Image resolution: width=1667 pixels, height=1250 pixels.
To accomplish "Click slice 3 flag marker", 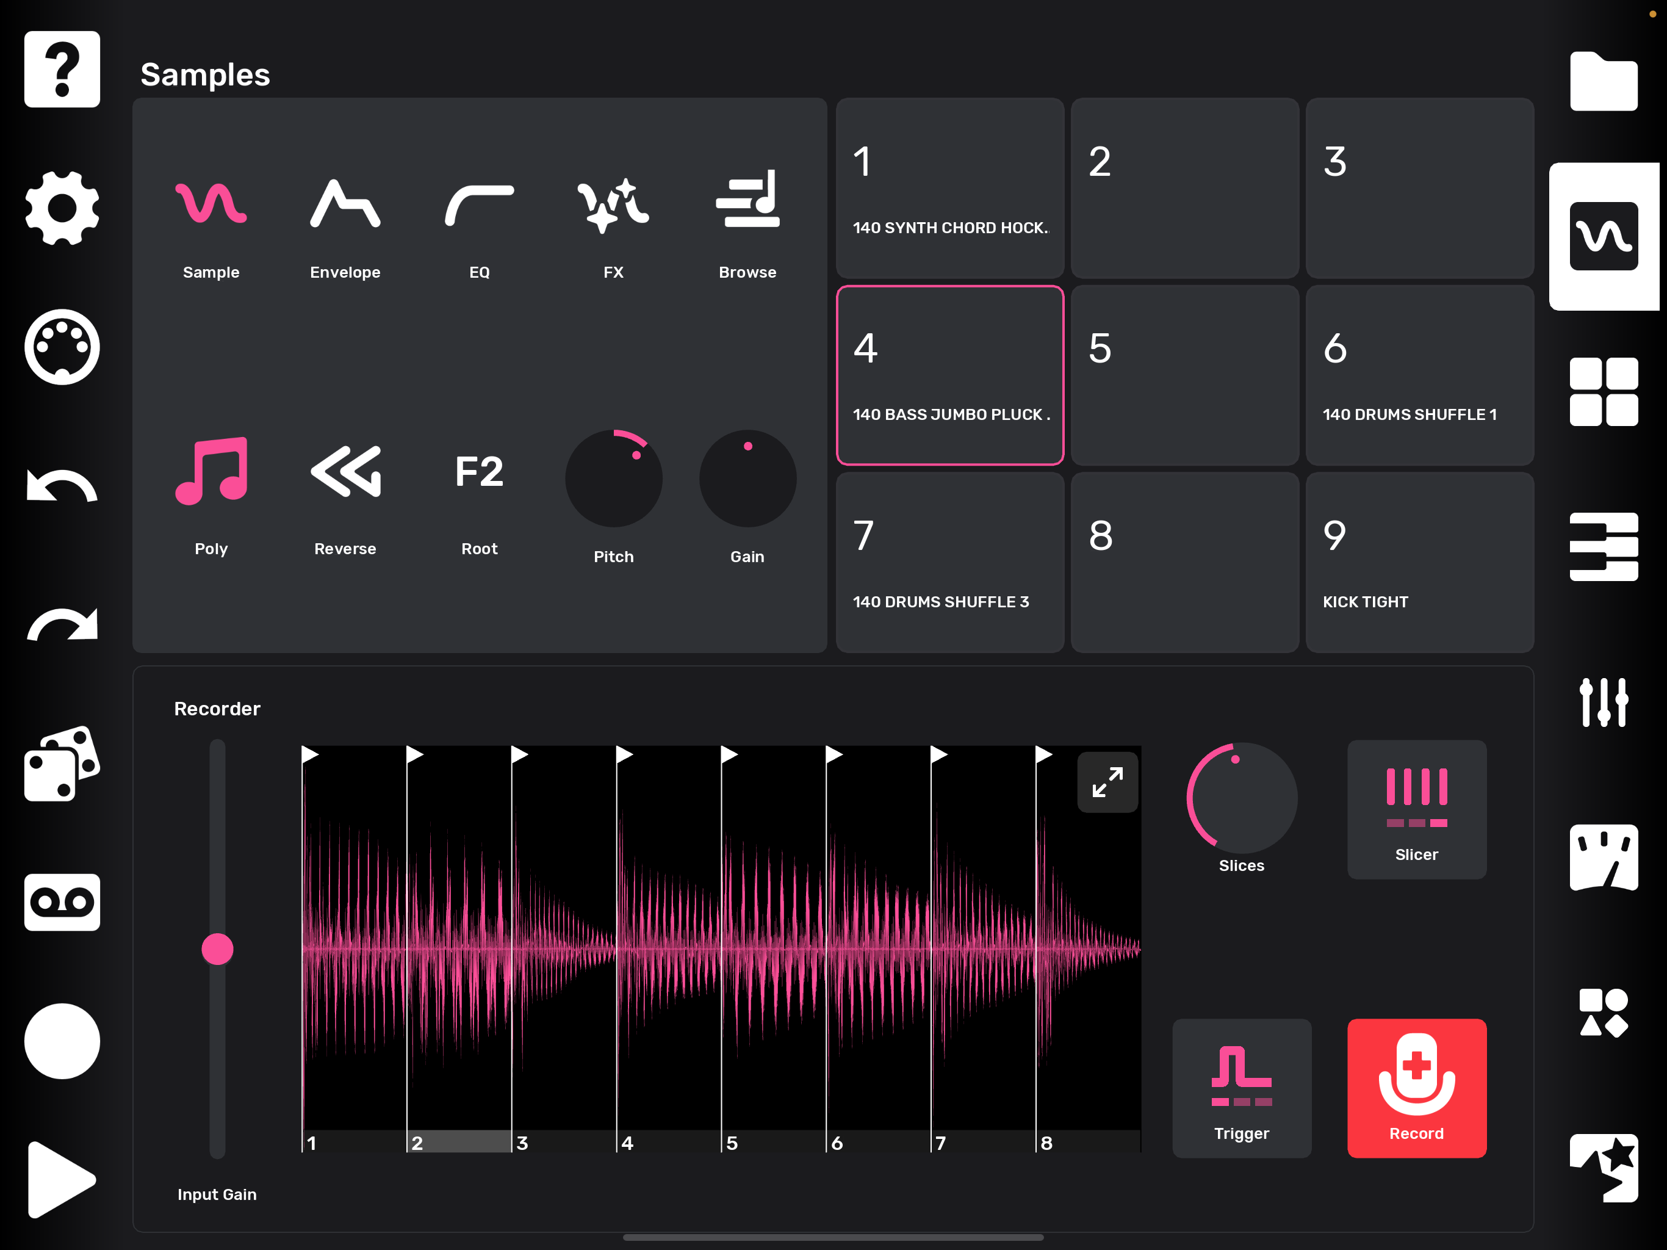I will [x=519, y=754].
